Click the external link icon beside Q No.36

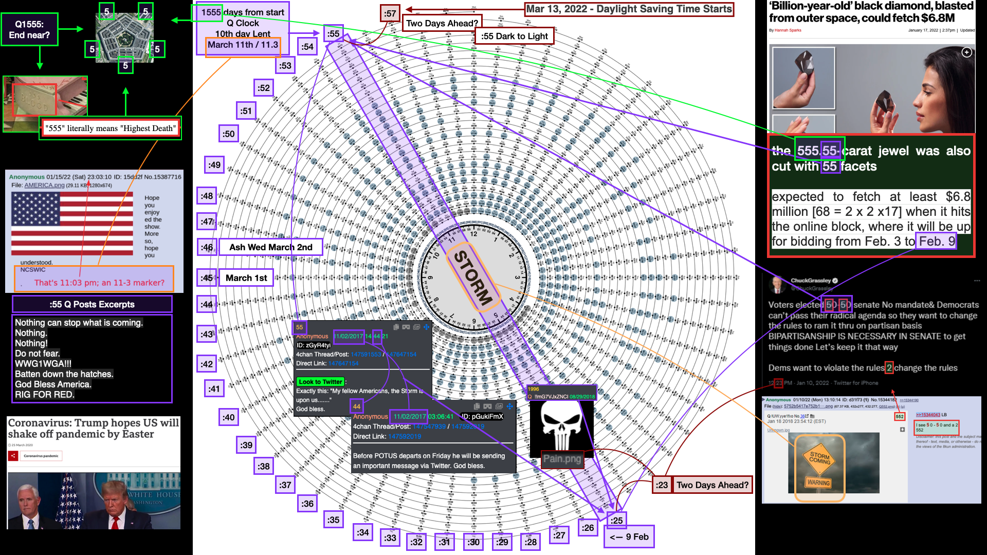coord(807,416)
